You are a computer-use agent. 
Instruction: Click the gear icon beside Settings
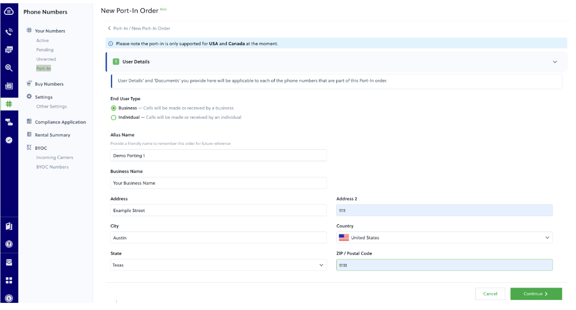[x=29, y=96]
